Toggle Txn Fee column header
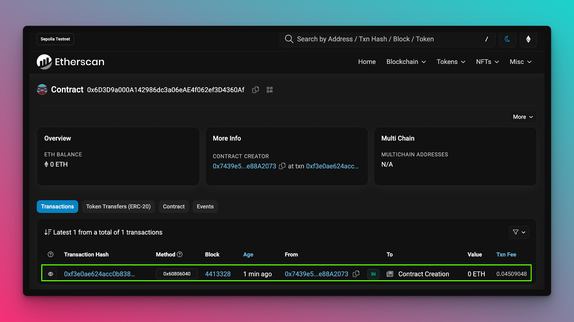The width and height of the screenshot is (574, 322). click(x=506, y=255)
